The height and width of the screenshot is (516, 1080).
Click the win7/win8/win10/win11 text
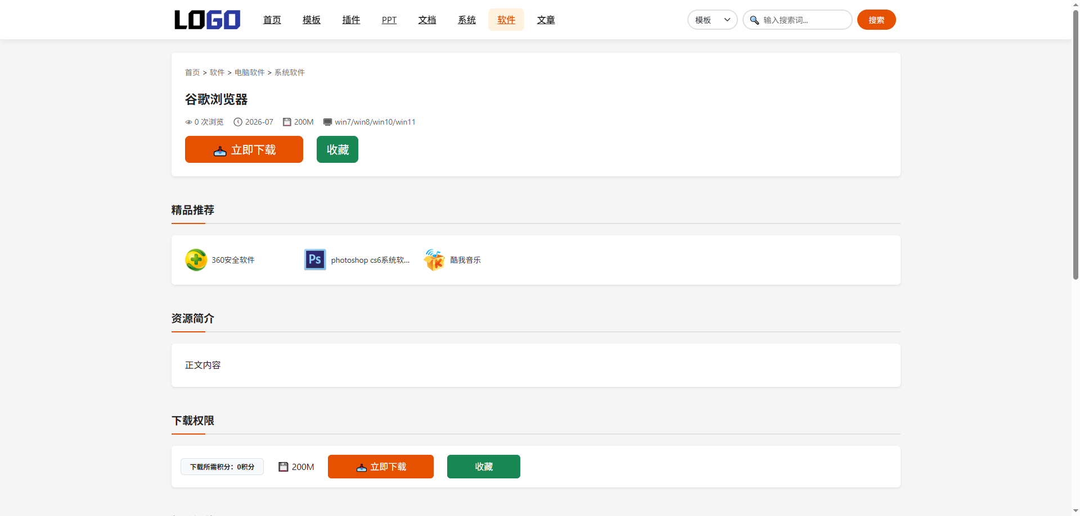click(375, 122)
